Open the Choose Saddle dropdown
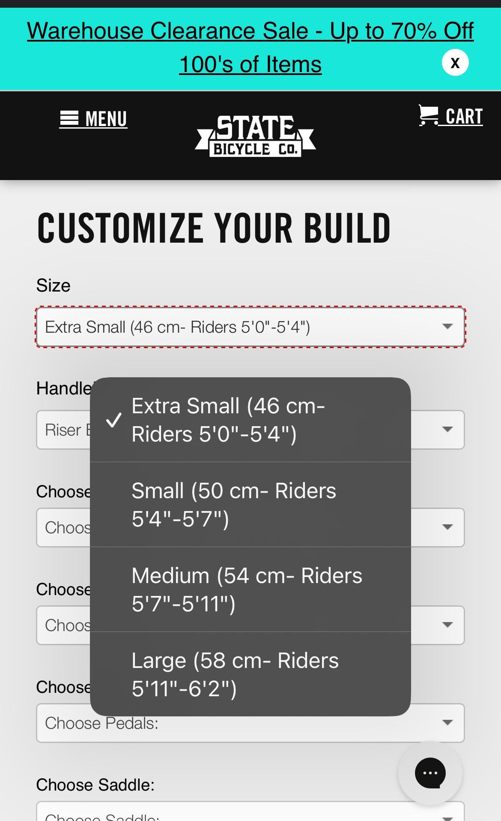This screenshot has width=501, height=821. [250, 812]
